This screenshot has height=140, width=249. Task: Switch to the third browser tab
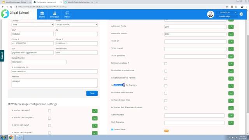pos(79,2)
